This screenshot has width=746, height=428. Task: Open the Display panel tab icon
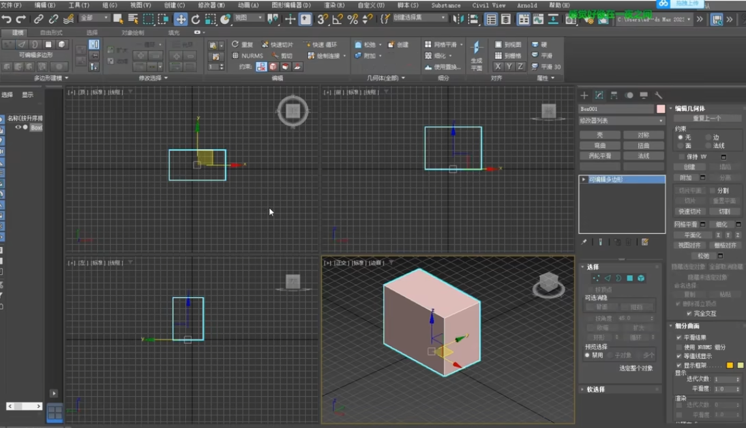[x=644, y=95]
